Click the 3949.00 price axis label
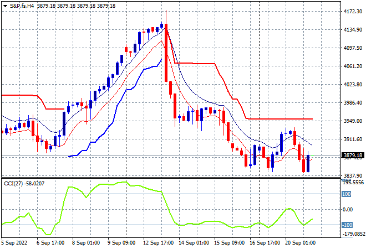This screenshot has height=249, width=366. (x=353, y=121)
